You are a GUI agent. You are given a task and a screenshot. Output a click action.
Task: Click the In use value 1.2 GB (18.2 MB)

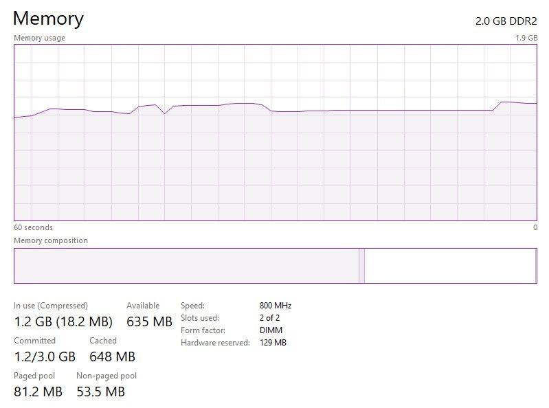point(63,321)
